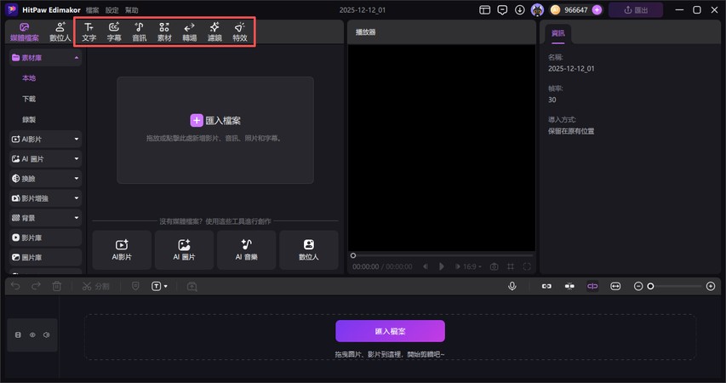
Task: Click the timeline zoom slider handle
Action: [651, 286]
